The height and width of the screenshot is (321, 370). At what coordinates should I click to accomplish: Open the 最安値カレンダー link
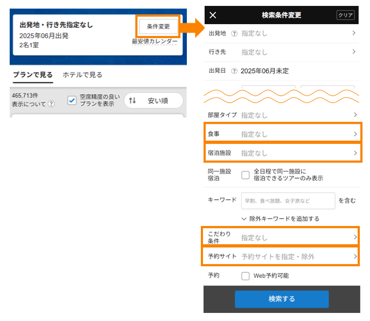pos(154,42)
